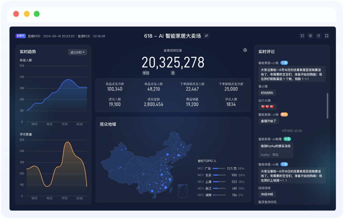The height and width of the screenshot is (219, 344).
Task: Click the comments panel scrollbar
Action: coord(328,106)
